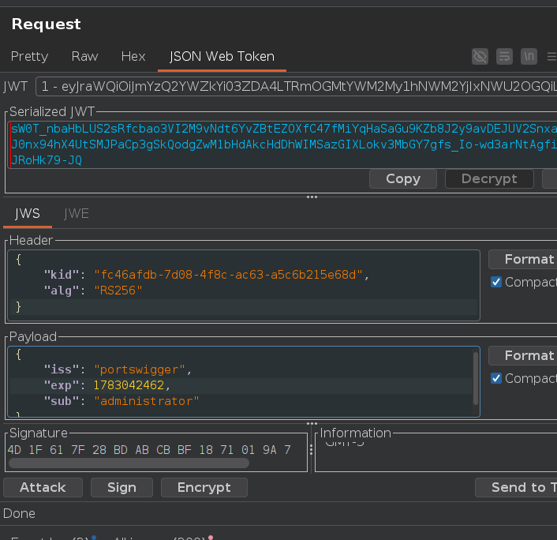This screenshot has height=540, width=557.
Task: Click the splitter dots below Serialized JWT
Action: coord(312,197)
